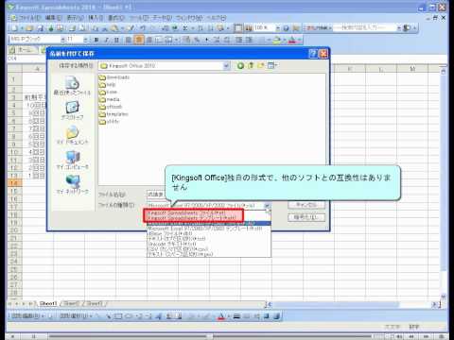Open the Insert menu
454x340 pixels.
click(x=95, y=18)
